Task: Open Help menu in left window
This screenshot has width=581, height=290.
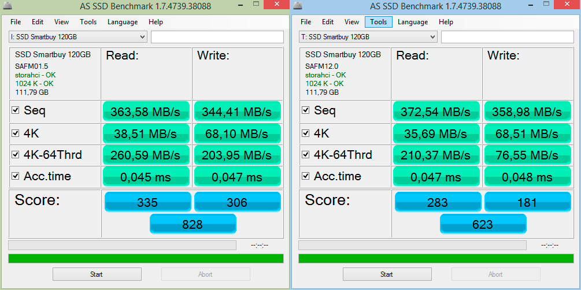Action: point(156,22)
